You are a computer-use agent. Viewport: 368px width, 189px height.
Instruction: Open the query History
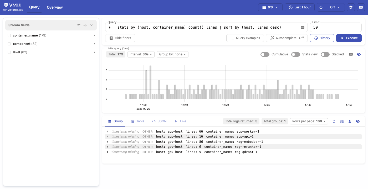322,38
